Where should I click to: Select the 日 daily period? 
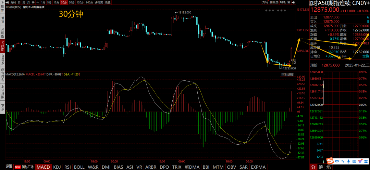[x=19, y=2]
